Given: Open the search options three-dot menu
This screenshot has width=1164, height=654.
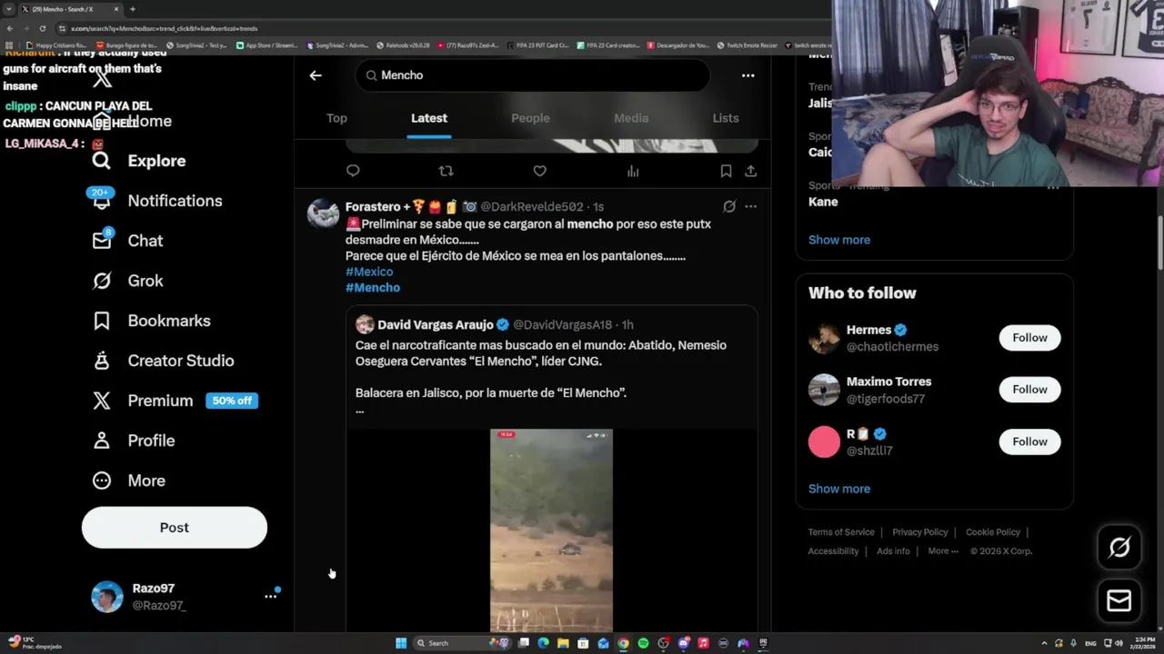Looking at the screenshot, I should tap(748, 75).
